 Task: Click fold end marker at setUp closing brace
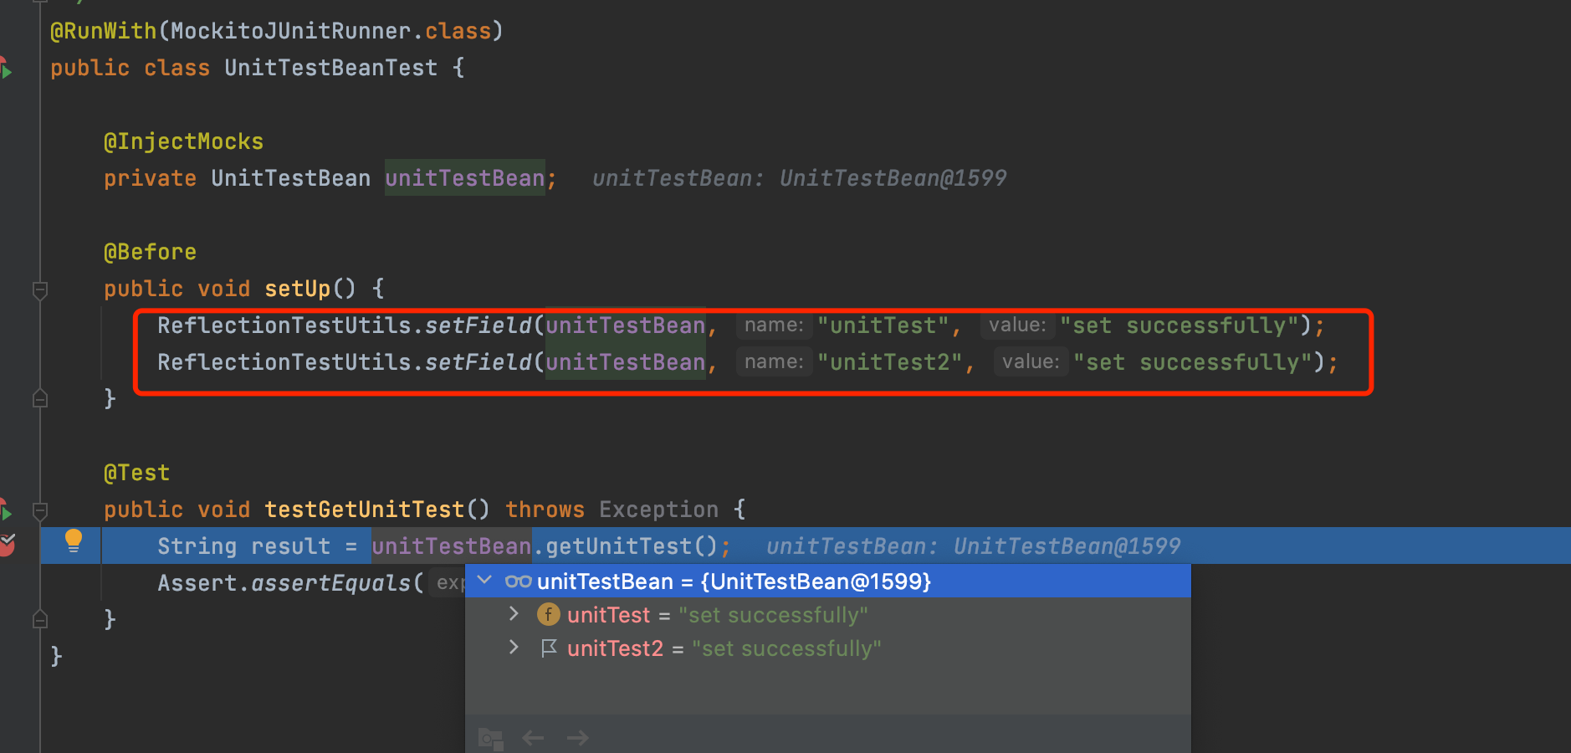(x=39, y=398)
